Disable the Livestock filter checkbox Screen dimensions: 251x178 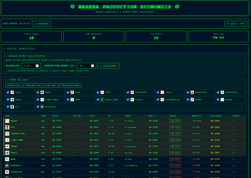click(128, 92)
